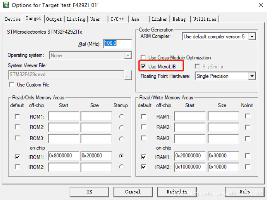The height and width of the screenshot is (200, 267).
Task: Toggle the Use MicroLIB checkbox
Action: (x=143, y=66)
